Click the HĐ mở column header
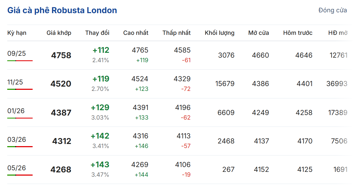The image size is (354, 185). 338,33
